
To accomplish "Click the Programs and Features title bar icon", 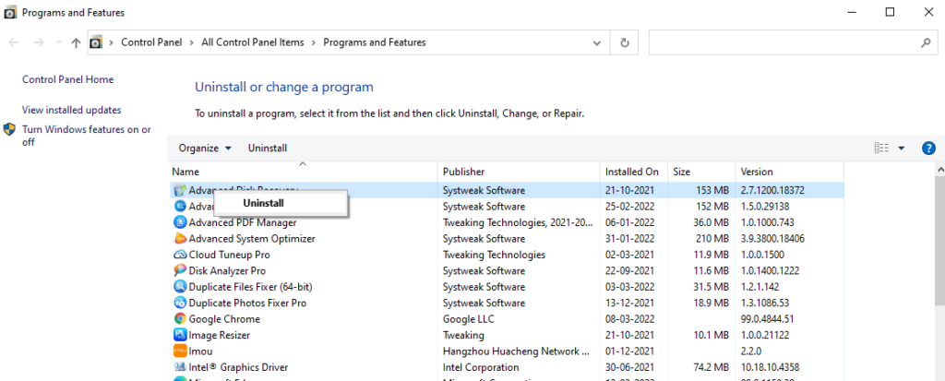I will 10,13.
